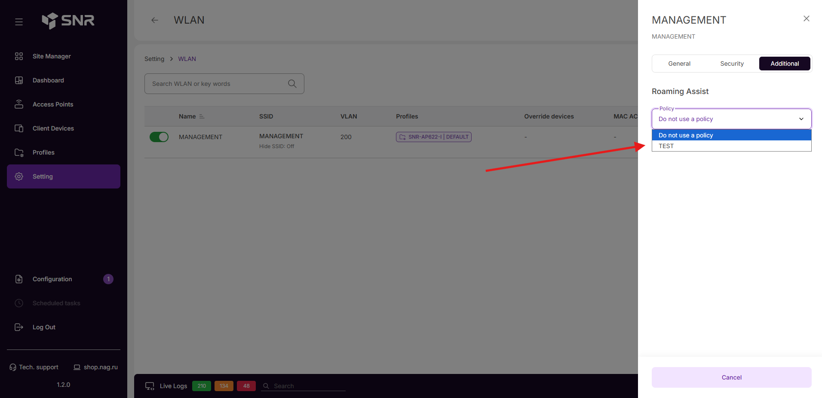Close the MANAGEMENT panel with X
822x398 pixels.
click(807, 18)
